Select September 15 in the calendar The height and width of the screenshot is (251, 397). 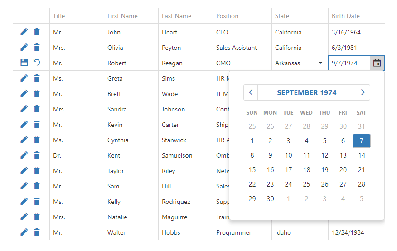[252, 170]
